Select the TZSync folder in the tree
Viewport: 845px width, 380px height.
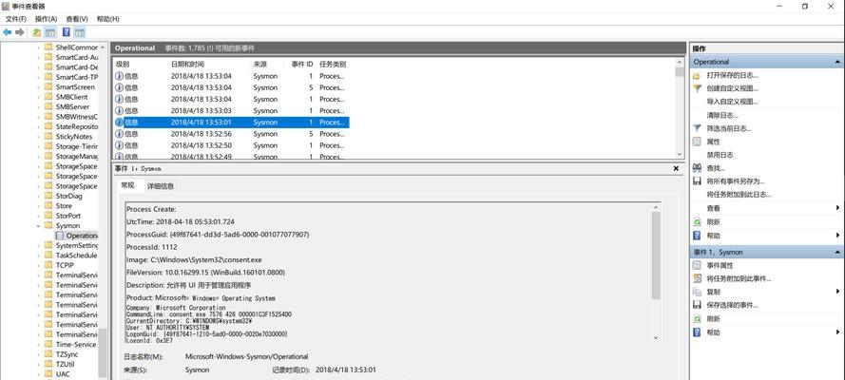pyautogui.click(x=67, y=354)
